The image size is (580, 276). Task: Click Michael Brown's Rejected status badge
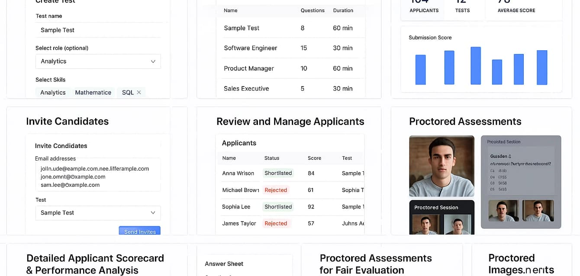(276, 190)
